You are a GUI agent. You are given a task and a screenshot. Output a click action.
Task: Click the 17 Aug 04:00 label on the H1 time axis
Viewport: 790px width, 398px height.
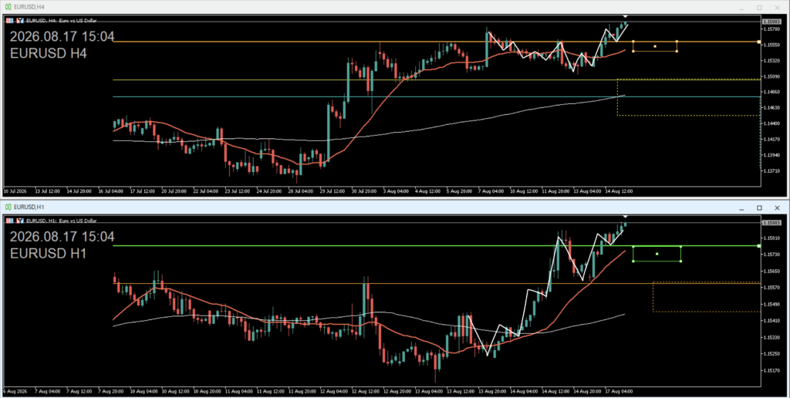(620, 392)
